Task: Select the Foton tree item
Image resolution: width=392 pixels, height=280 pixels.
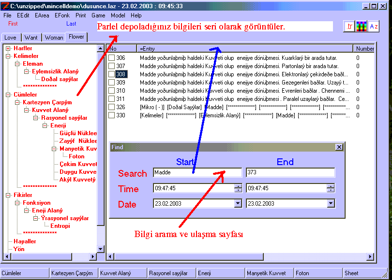Action: click(x=76, y=156)
